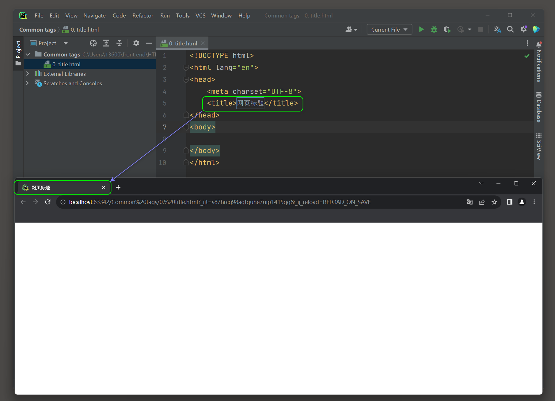Expand Scratches and Consoles node
Viewport: 555px width, 401px height.
pos(28,83)
